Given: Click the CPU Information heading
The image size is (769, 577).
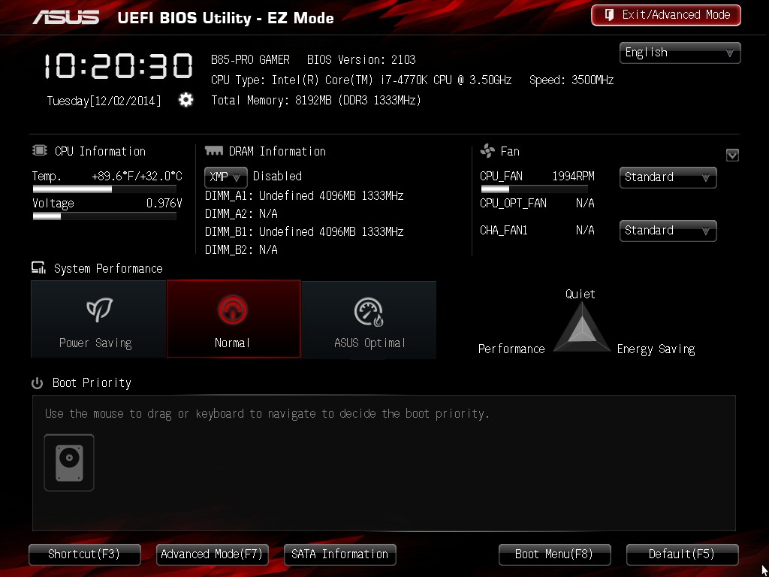Looking at the screenshot, I should point(100,151).
